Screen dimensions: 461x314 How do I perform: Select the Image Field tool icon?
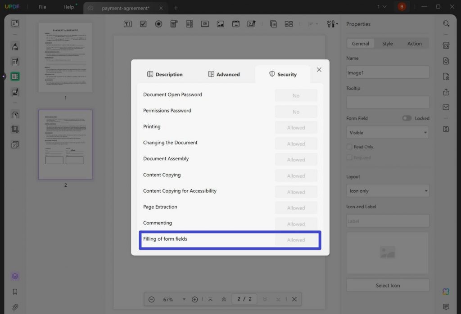click(x=221, y=24)
